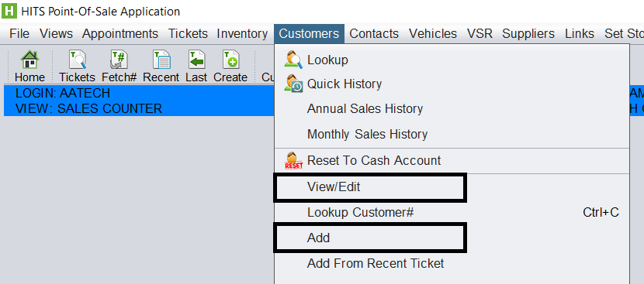Image resolution: width=644 pixels, height=284 pixels.
Task: Choose Monthly Sales History
Action: (452, 135)
